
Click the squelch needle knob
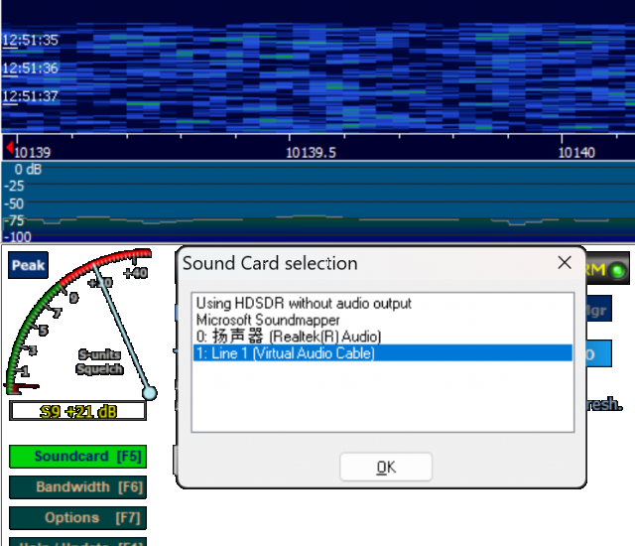point(150,393)
